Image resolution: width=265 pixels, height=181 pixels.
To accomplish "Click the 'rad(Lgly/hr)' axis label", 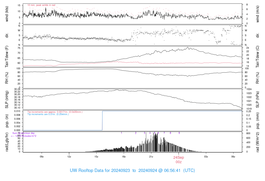I will pyautogui.click(x=7, y=142).
